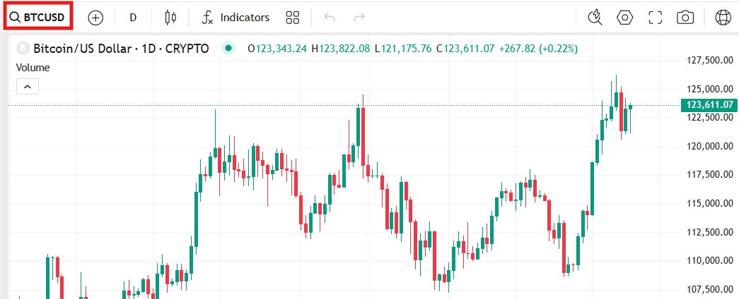The height and width of the screenshot is (299, 739).
Task: Click the compare or add symbol plus icon
Action: tap(95, 18)
